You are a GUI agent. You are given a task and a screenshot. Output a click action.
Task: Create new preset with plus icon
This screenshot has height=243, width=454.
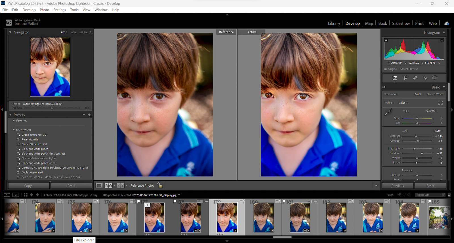pyautogui.click(x=89, y=115)
